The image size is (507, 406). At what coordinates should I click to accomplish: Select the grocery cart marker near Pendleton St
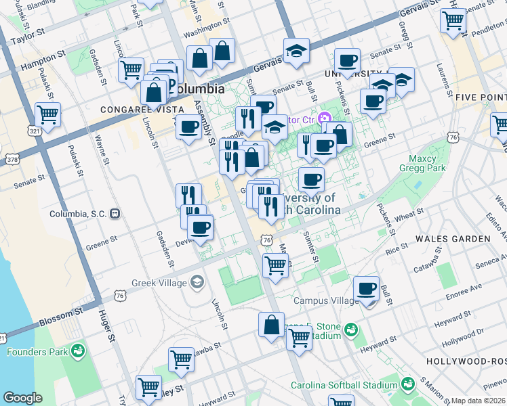coord(453,21)
